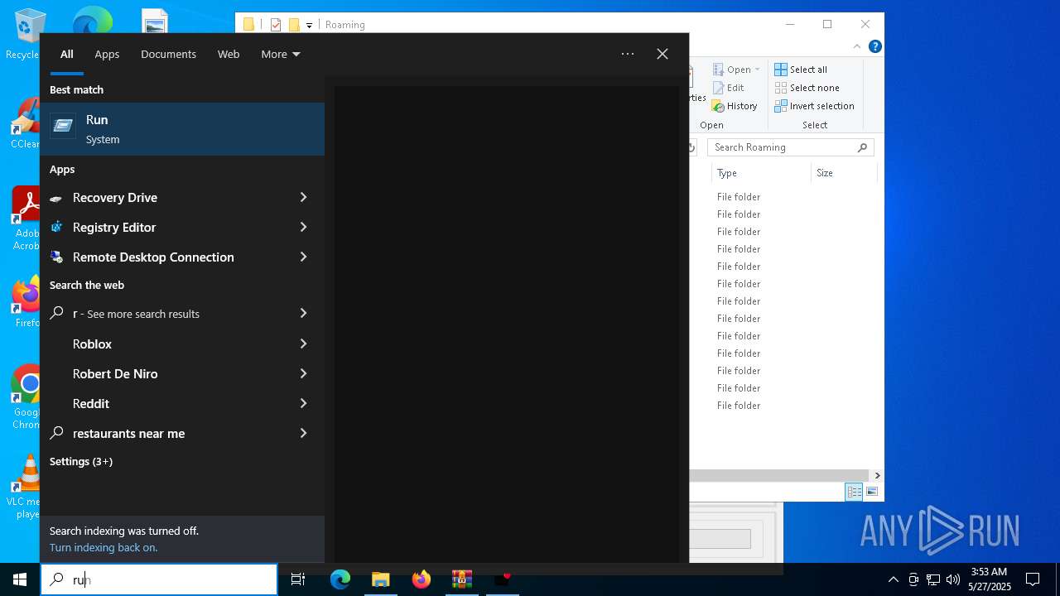1060x596 pixels.
Task: Select Robert De Niro web suggestion
Action: pyautogui.click(x=115, y=373)
